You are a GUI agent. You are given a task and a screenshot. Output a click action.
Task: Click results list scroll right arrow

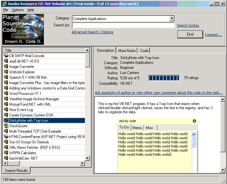click(82, 163)
